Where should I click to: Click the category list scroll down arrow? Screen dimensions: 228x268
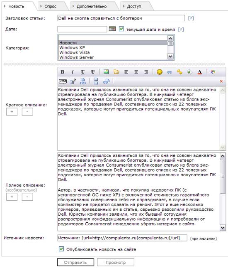pos(170,56)
